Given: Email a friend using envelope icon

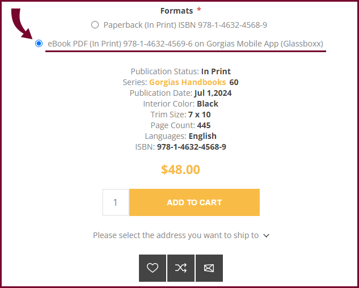Looking at the screenshot, I should coord(209,268).
